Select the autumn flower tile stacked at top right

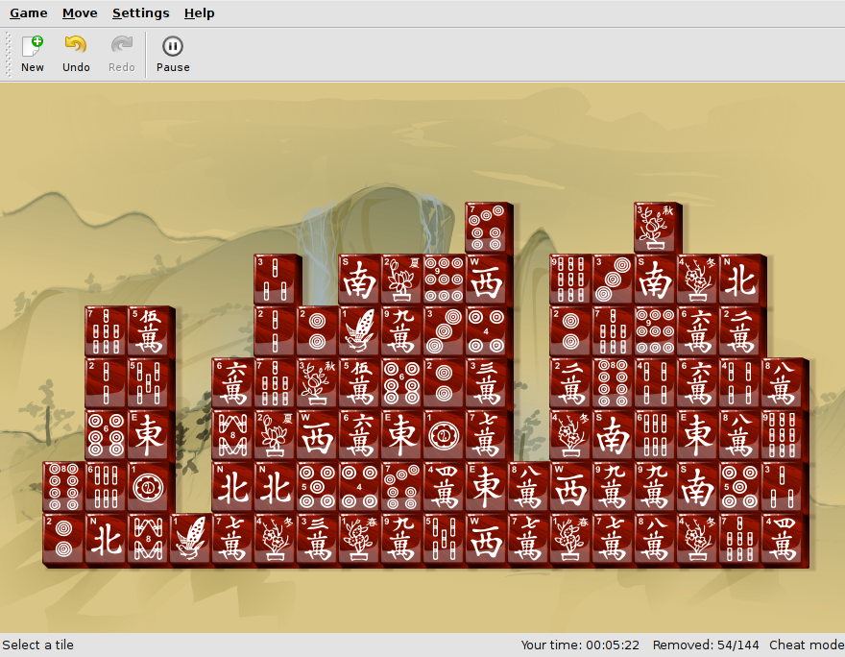tap(657, 228)
